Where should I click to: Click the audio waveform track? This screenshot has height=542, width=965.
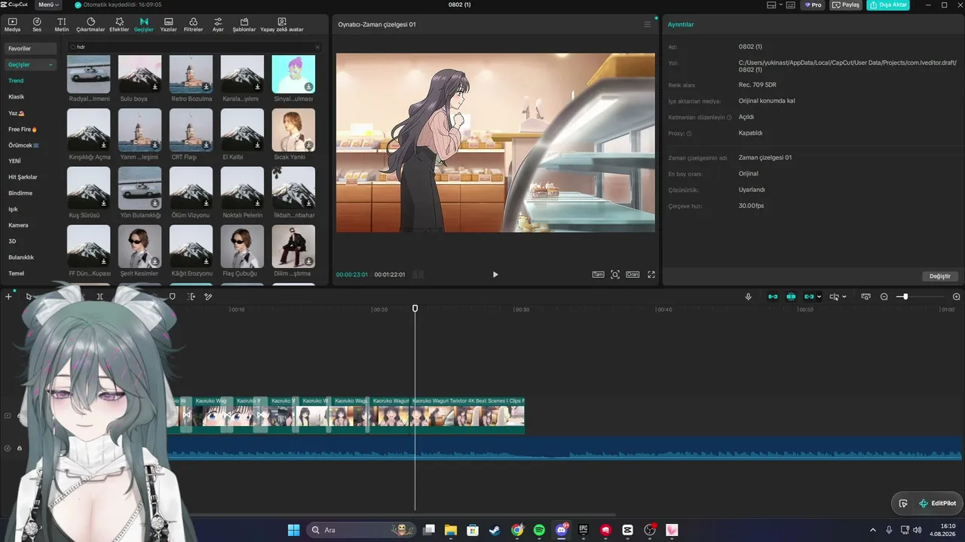(564, 448)
